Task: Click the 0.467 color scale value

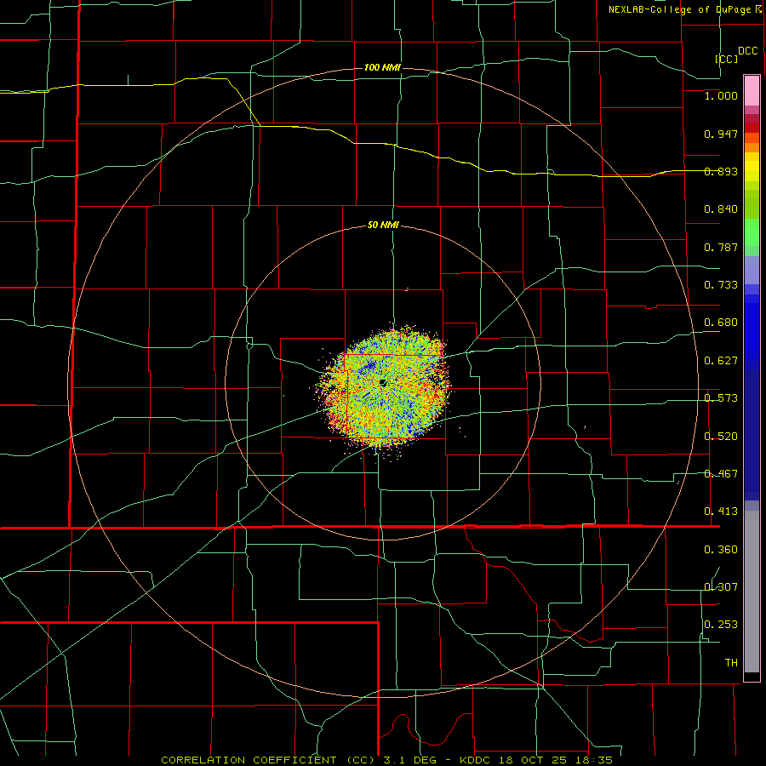Action: click(x=721, y=474)
